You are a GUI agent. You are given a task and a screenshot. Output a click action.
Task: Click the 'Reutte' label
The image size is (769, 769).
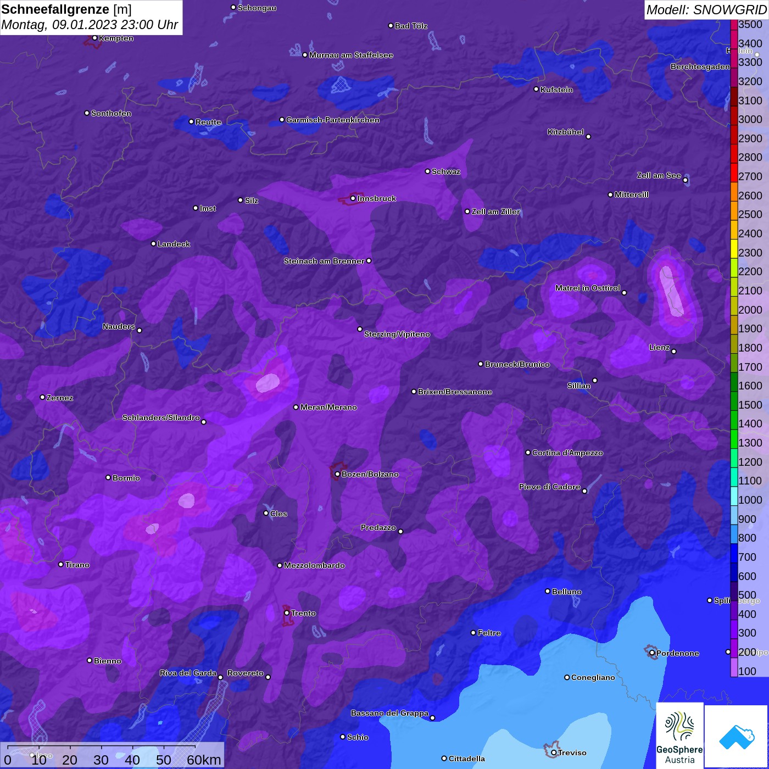pos(208,122)
